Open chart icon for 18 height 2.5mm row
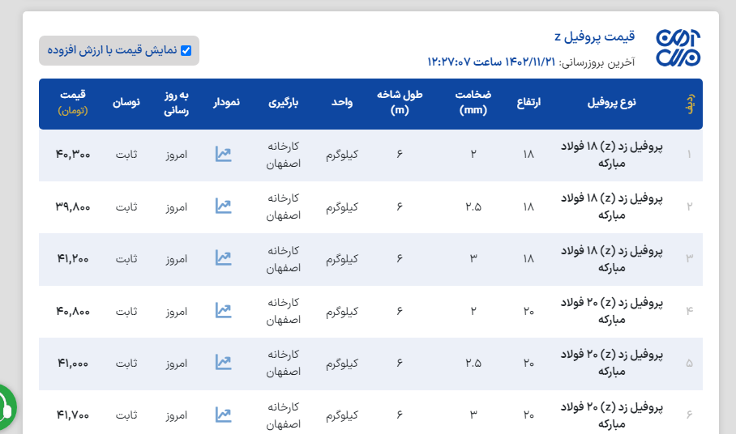The height and width of the screenshot is (434, 736). [224, 206]
